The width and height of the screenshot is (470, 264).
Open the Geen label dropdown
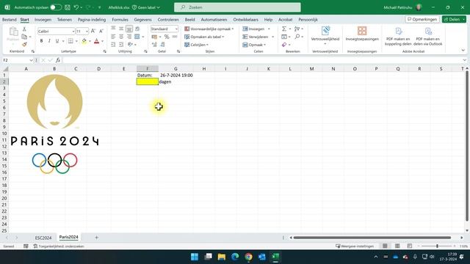click(x=146, y=7)
